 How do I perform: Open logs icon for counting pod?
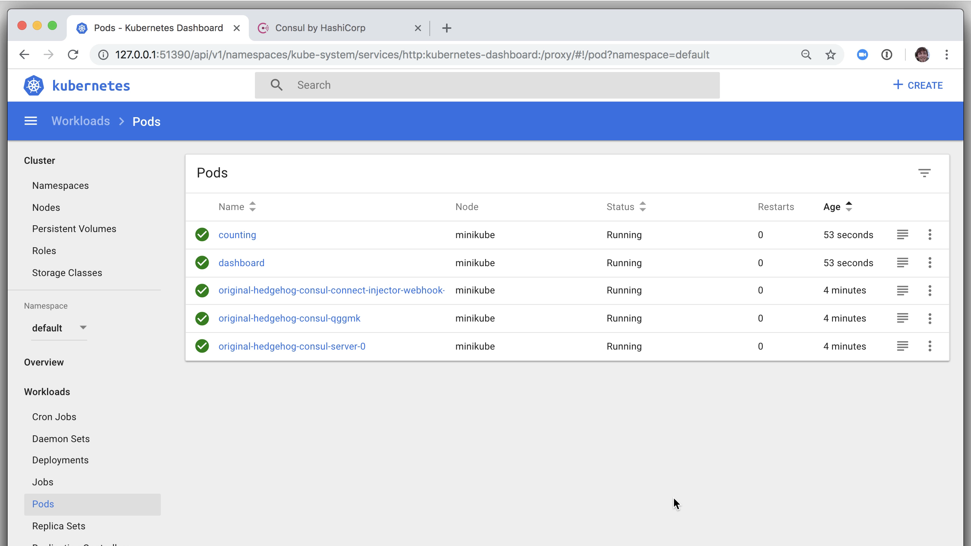[902, 235]
